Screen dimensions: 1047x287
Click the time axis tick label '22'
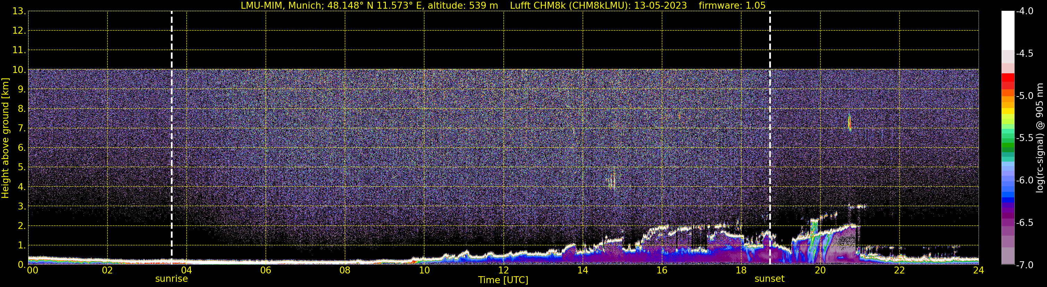click(899, 270)
